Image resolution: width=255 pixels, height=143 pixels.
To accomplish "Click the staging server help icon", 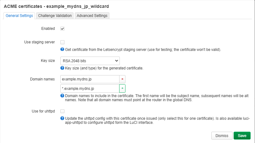I will [62, 50].
